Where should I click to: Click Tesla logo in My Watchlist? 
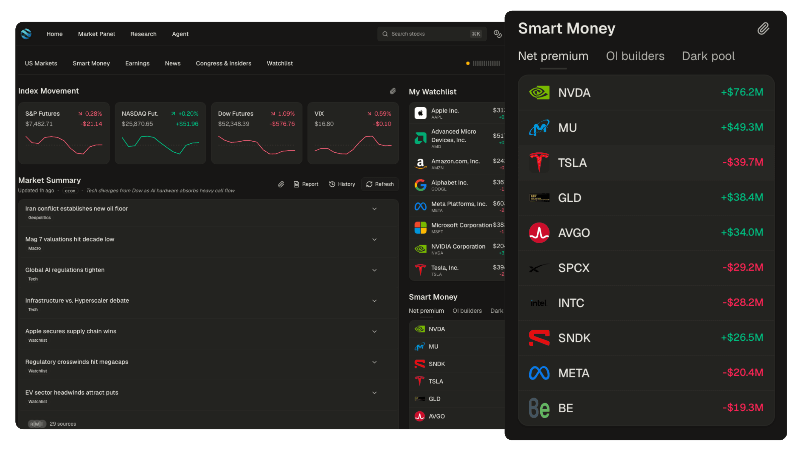[421, 270]
